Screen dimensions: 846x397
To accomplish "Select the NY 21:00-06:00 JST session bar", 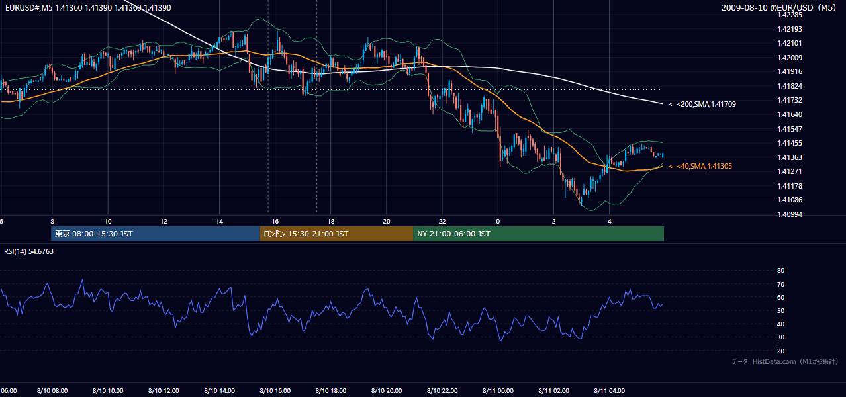I will pos(538,234).
